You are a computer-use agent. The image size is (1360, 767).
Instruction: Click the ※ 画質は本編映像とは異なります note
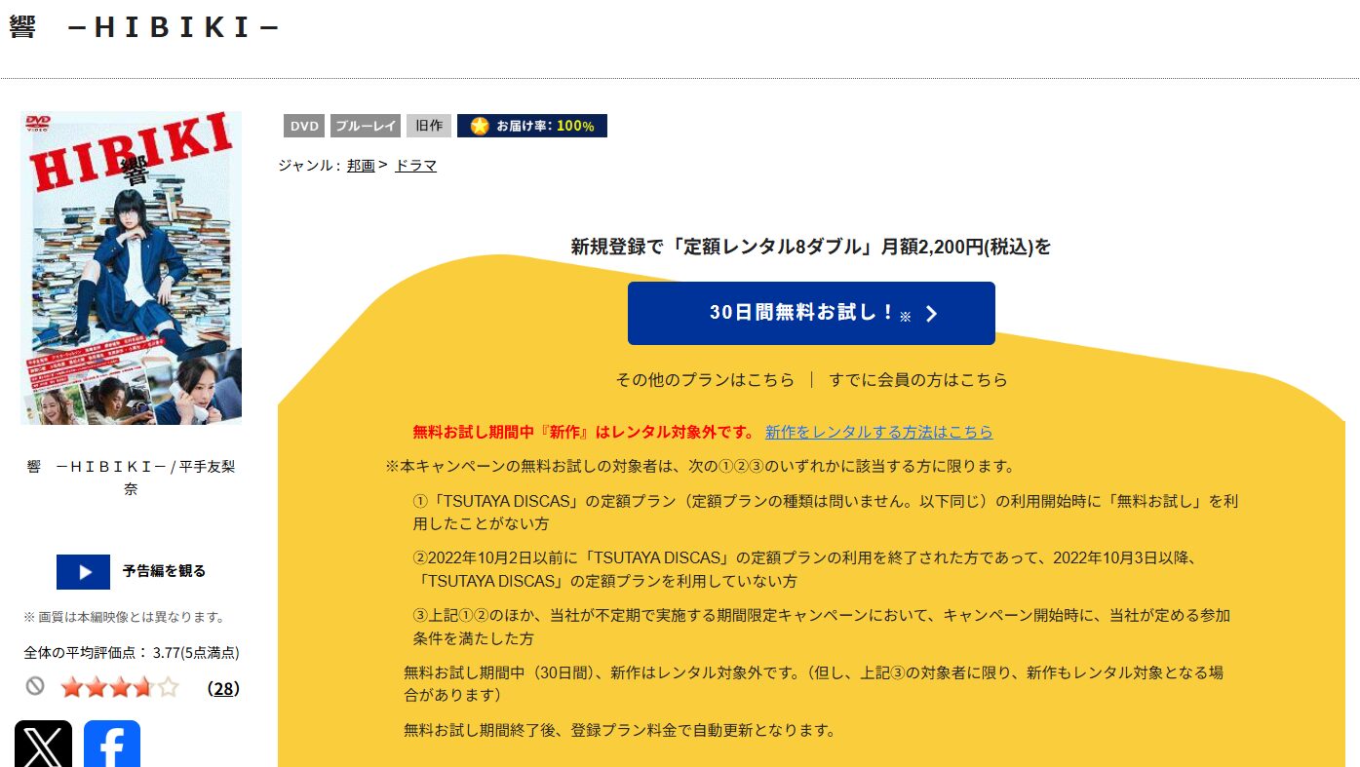tap(125, 617)
